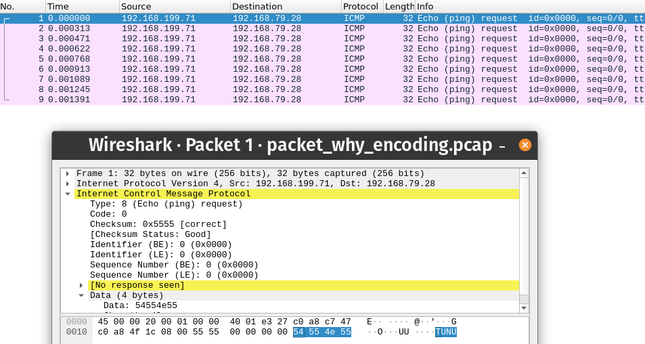Select packet 7 at time 0.001089

tap(322, 79)
